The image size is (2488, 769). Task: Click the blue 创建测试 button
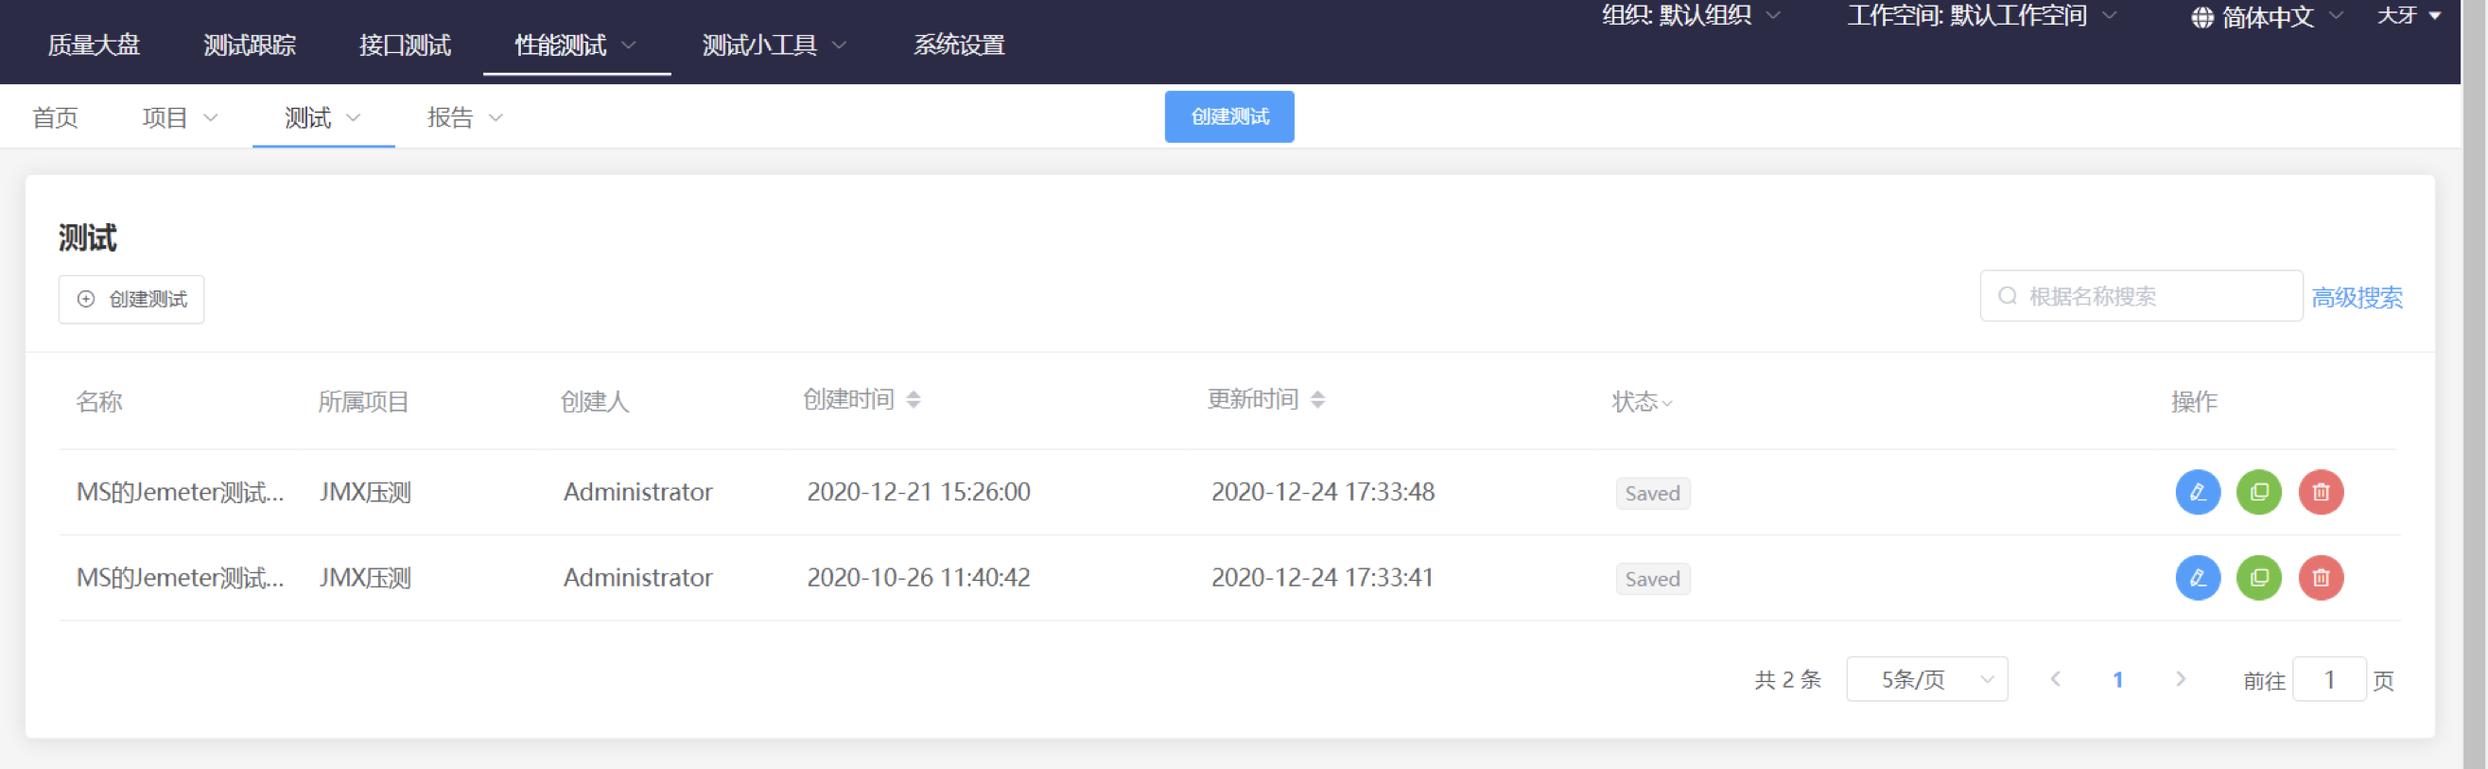click(1228, 117)
